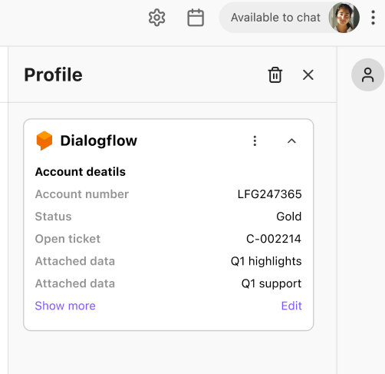The height and width of the screenshot is (374, 385).
Task: Select account number LFG247365
Action: 270,194
